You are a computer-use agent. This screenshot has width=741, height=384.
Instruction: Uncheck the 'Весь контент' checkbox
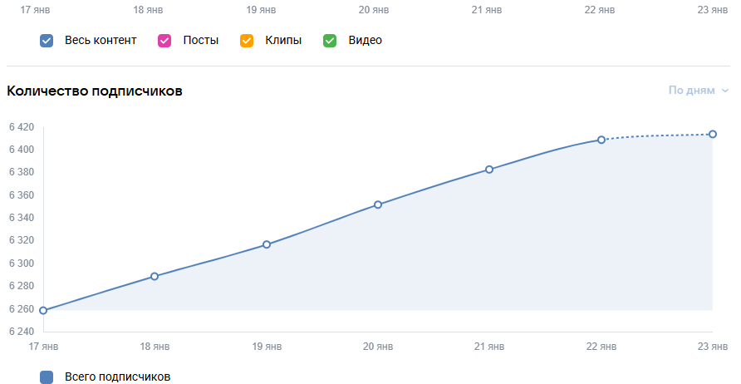pyautogui.click(x=47, y=40)
